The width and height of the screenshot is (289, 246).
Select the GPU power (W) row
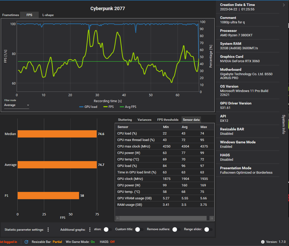[x=165, y=185]
